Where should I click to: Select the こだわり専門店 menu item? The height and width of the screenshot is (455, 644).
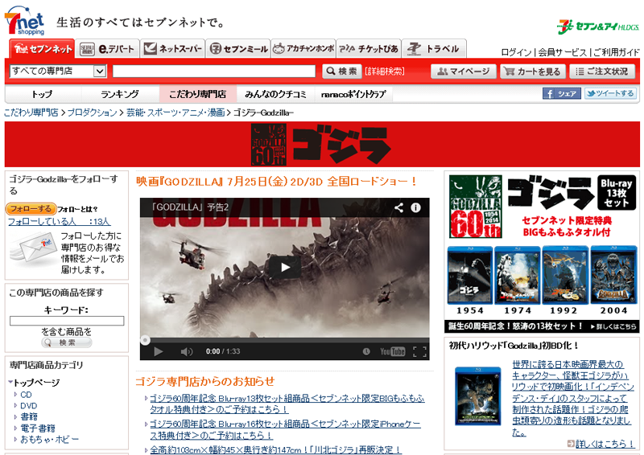(197, 94)
